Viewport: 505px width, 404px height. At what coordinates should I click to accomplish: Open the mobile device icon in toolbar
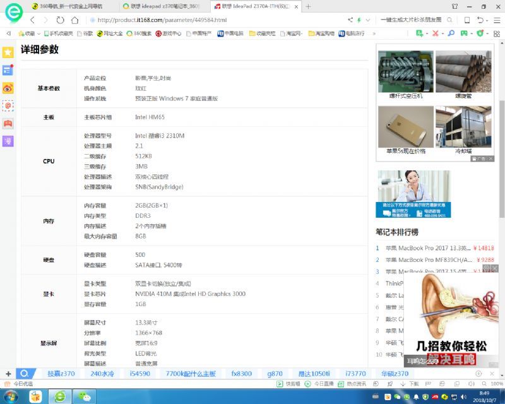(466, 20)
